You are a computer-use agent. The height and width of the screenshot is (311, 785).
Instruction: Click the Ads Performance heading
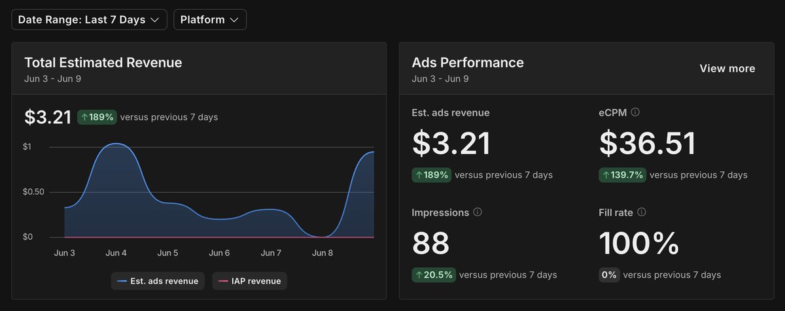pos(468,63)
